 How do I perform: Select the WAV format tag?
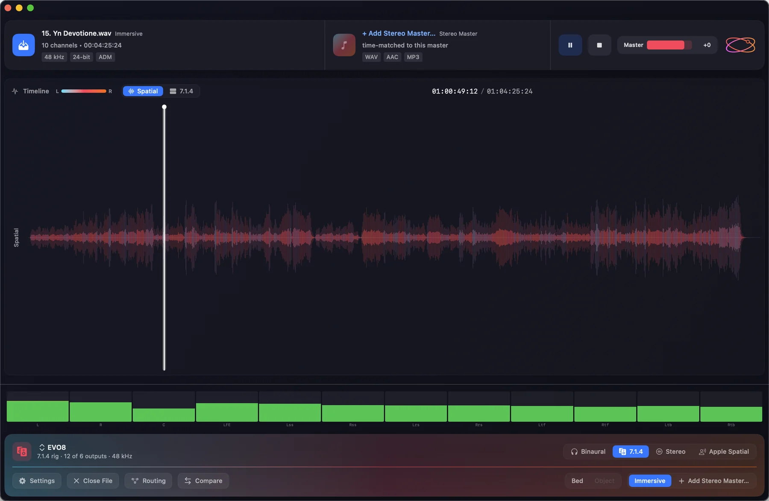coord(371,57)
